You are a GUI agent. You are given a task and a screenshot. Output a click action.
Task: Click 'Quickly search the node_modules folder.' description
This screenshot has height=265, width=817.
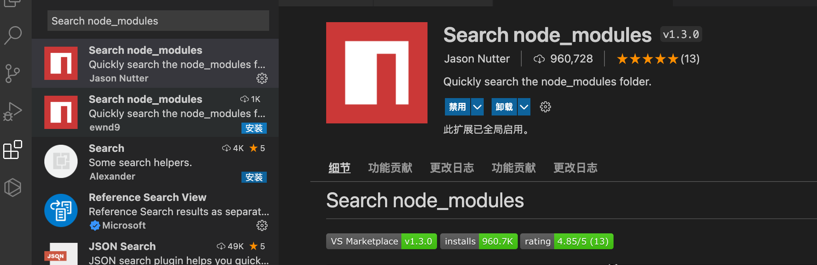tap(547, 81)
